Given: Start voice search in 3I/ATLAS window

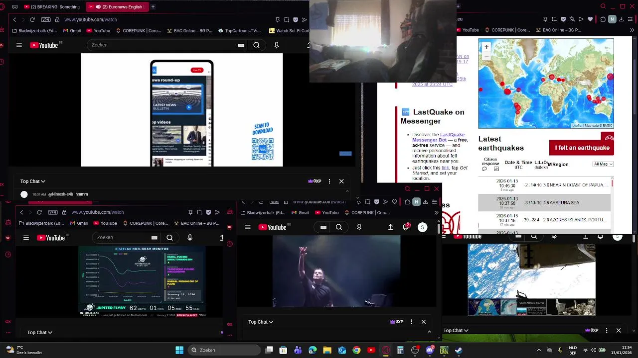Looking at the screenshot, I should point(190,238).
